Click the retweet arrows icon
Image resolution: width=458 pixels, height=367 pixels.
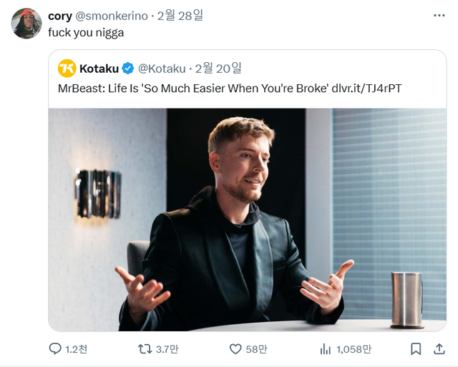tap(145, 349)
